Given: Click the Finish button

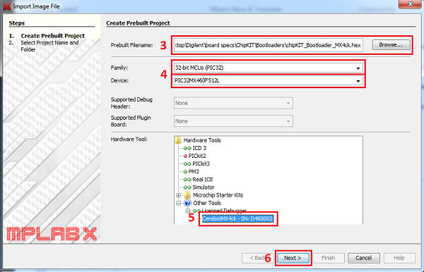Looking at the screenshot, I should click(x=329, y=258).
